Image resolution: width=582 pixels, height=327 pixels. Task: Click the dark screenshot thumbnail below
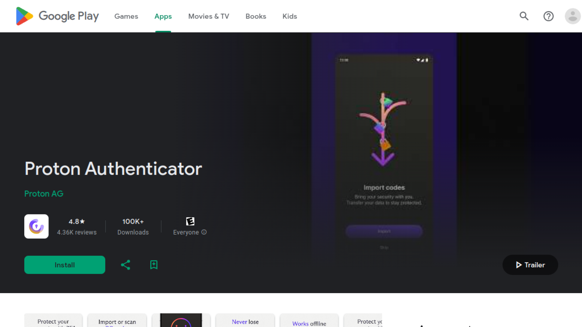click(x=181, y=320)
